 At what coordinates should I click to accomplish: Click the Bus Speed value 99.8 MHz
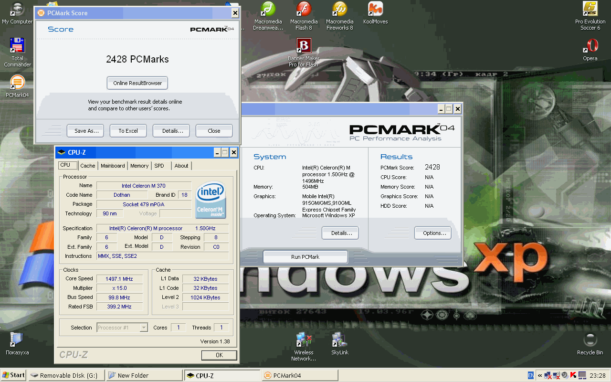coord(119,297)
